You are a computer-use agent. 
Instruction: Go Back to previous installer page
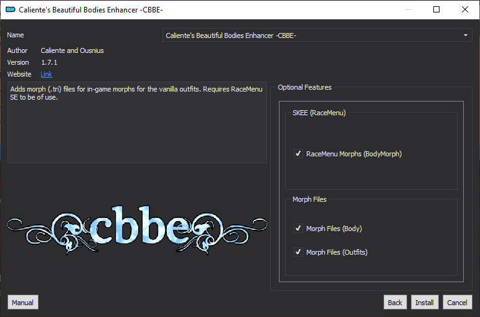point(395,302)
